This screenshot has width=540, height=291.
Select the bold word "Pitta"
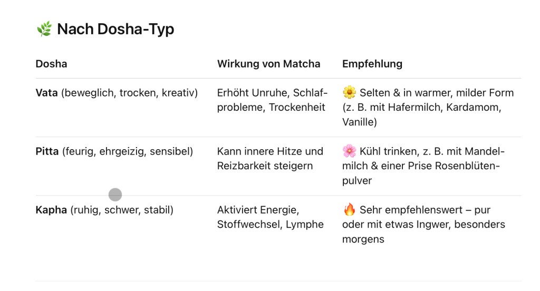pyautogui.click(x=47, y=152)
